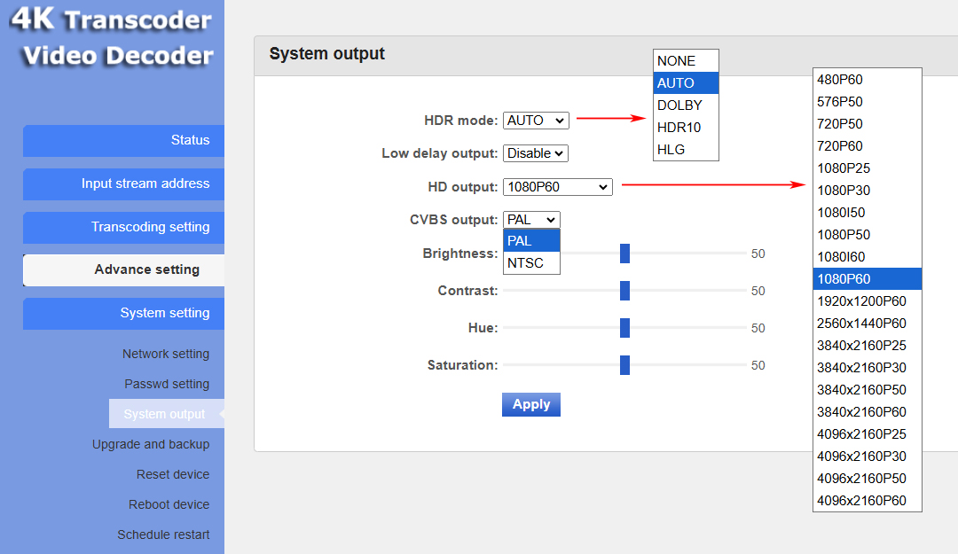Open the Low delay output dropdown
958x554 pixels.
tap(535, 153)
